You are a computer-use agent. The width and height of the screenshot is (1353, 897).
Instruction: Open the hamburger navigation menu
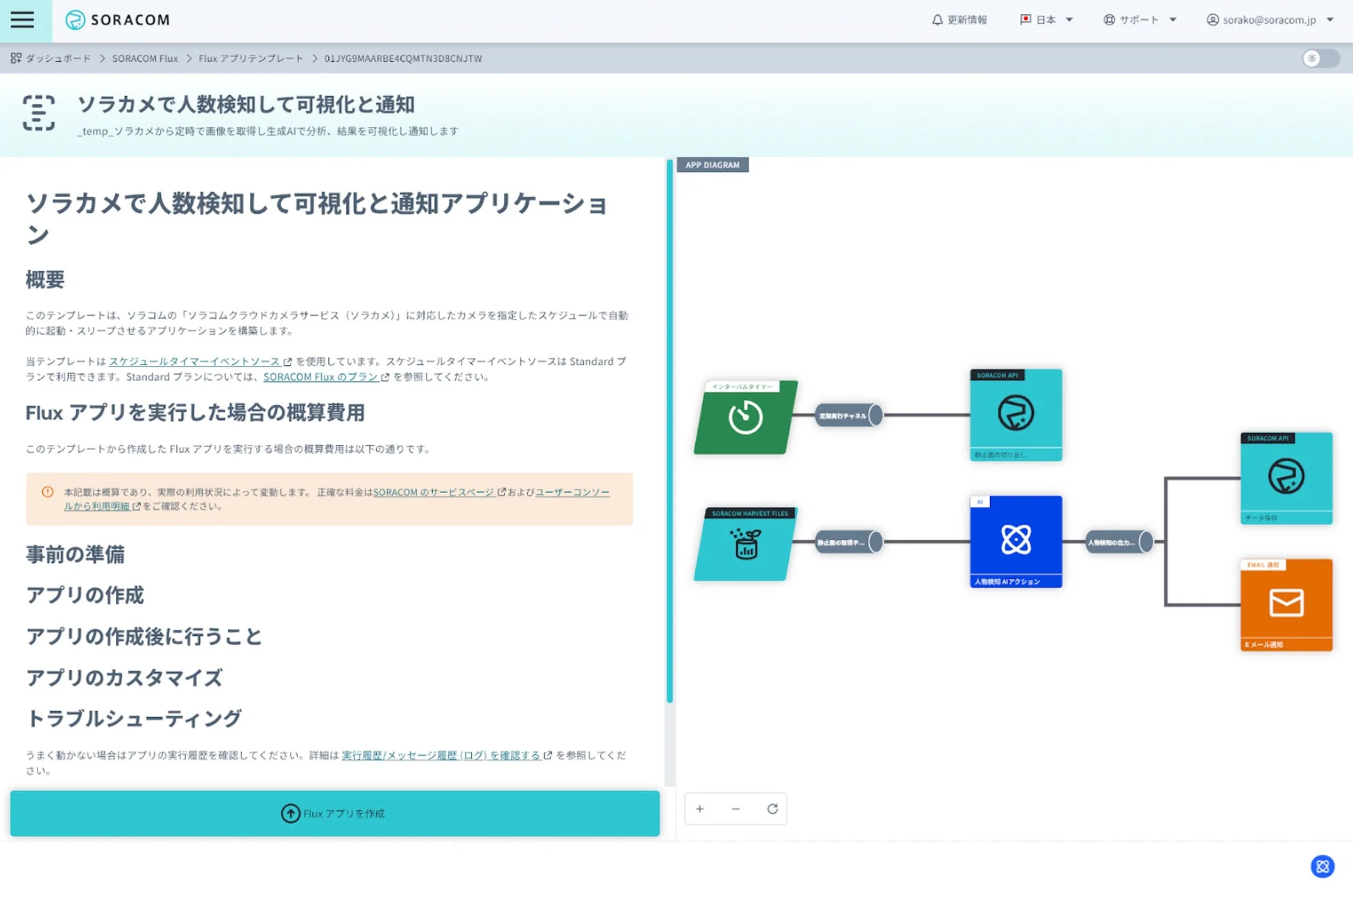pos(23,19)
